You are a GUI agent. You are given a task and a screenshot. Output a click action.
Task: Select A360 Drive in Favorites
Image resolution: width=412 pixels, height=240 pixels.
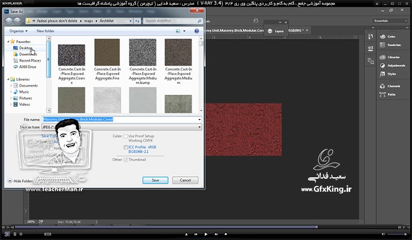click(x=27, y=67)
